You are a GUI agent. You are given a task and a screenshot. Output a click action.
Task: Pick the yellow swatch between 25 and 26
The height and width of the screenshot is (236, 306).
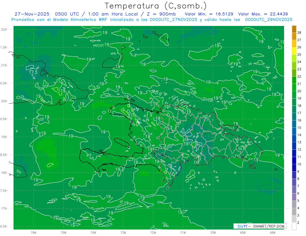294,51
